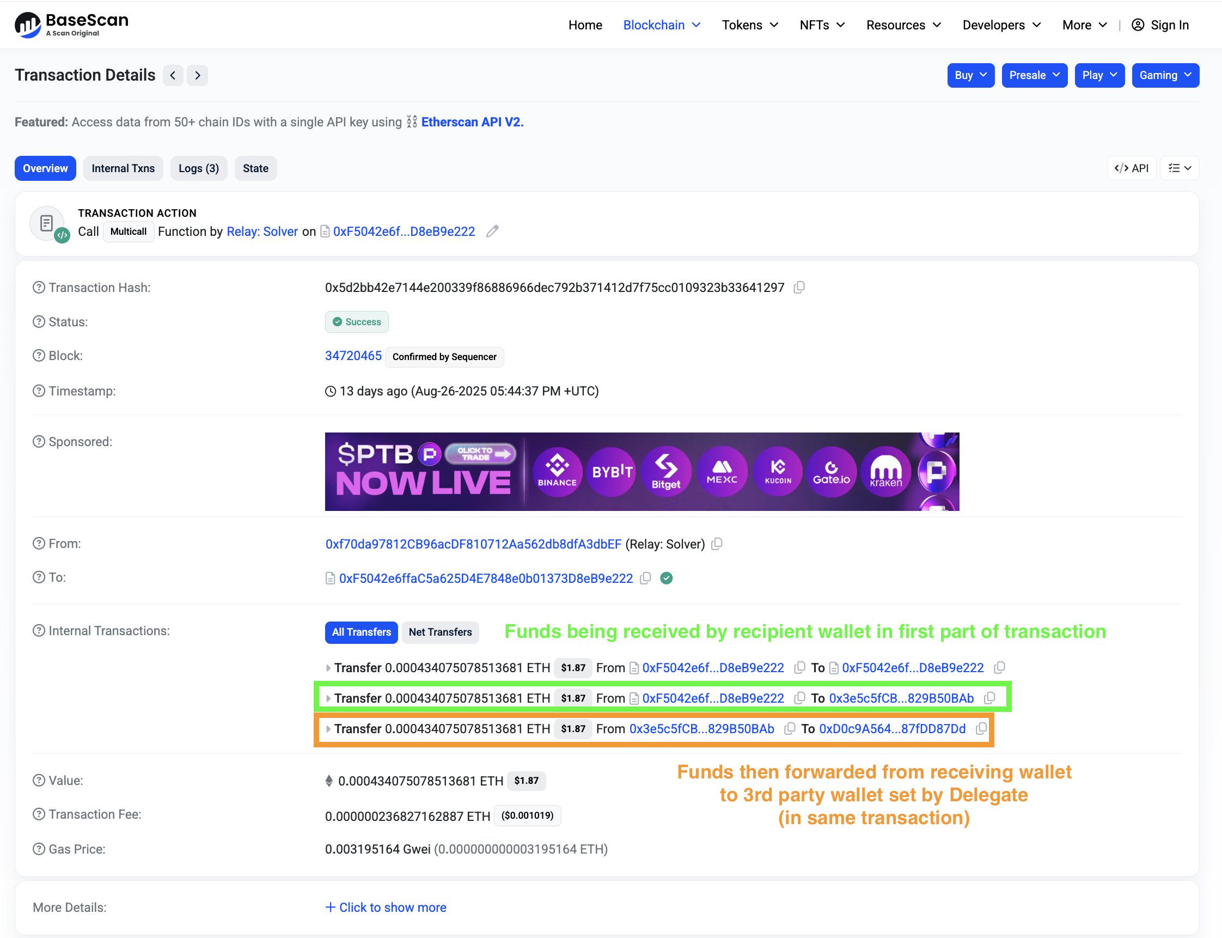Switch to Net Transfers view

tap(440, 632)
